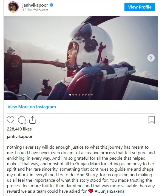Click the janhvikapoor name above the caption

point(20,136)
